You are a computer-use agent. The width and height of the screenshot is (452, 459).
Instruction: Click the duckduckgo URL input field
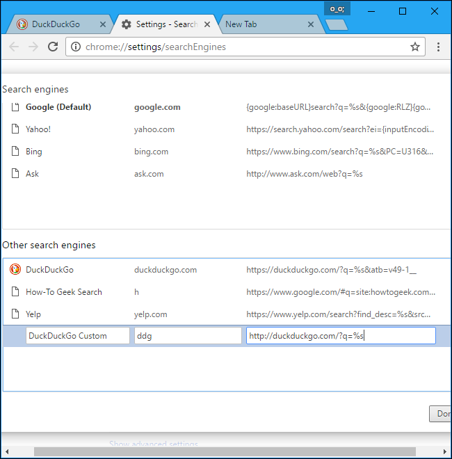tap(341, 336)
